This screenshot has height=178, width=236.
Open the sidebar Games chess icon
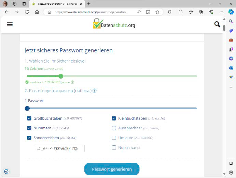(231, 49)
